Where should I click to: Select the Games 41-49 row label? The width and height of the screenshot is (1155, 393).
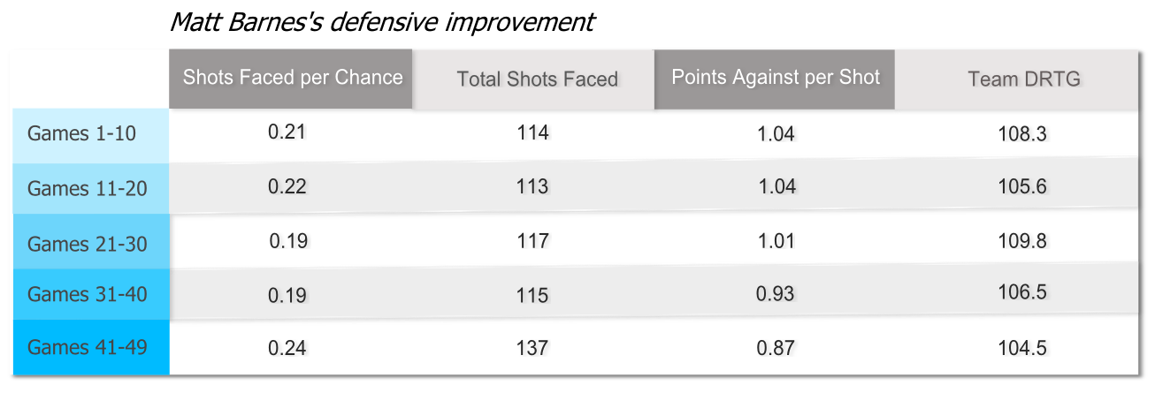tap(87, 347)
